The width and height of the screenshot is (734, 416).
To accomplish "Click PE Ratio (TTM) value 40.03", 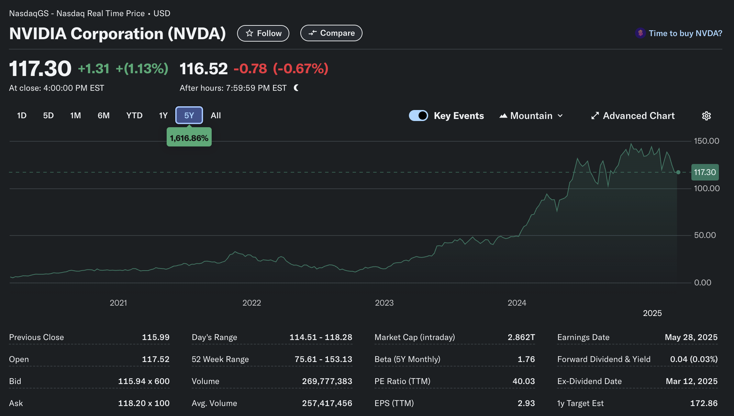I will click(x=524, y=381).
